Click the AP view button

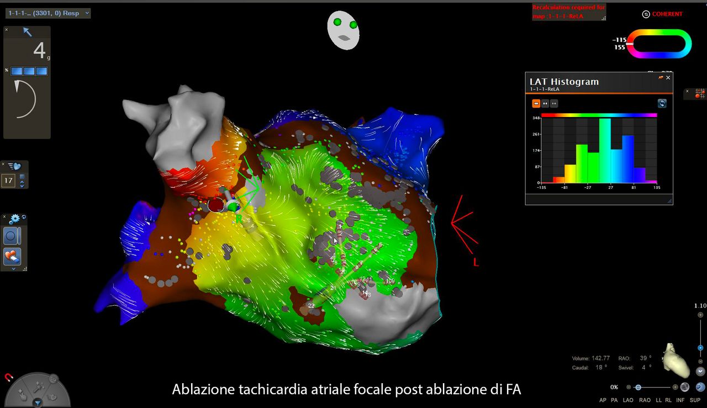click(x=603, y=400)
